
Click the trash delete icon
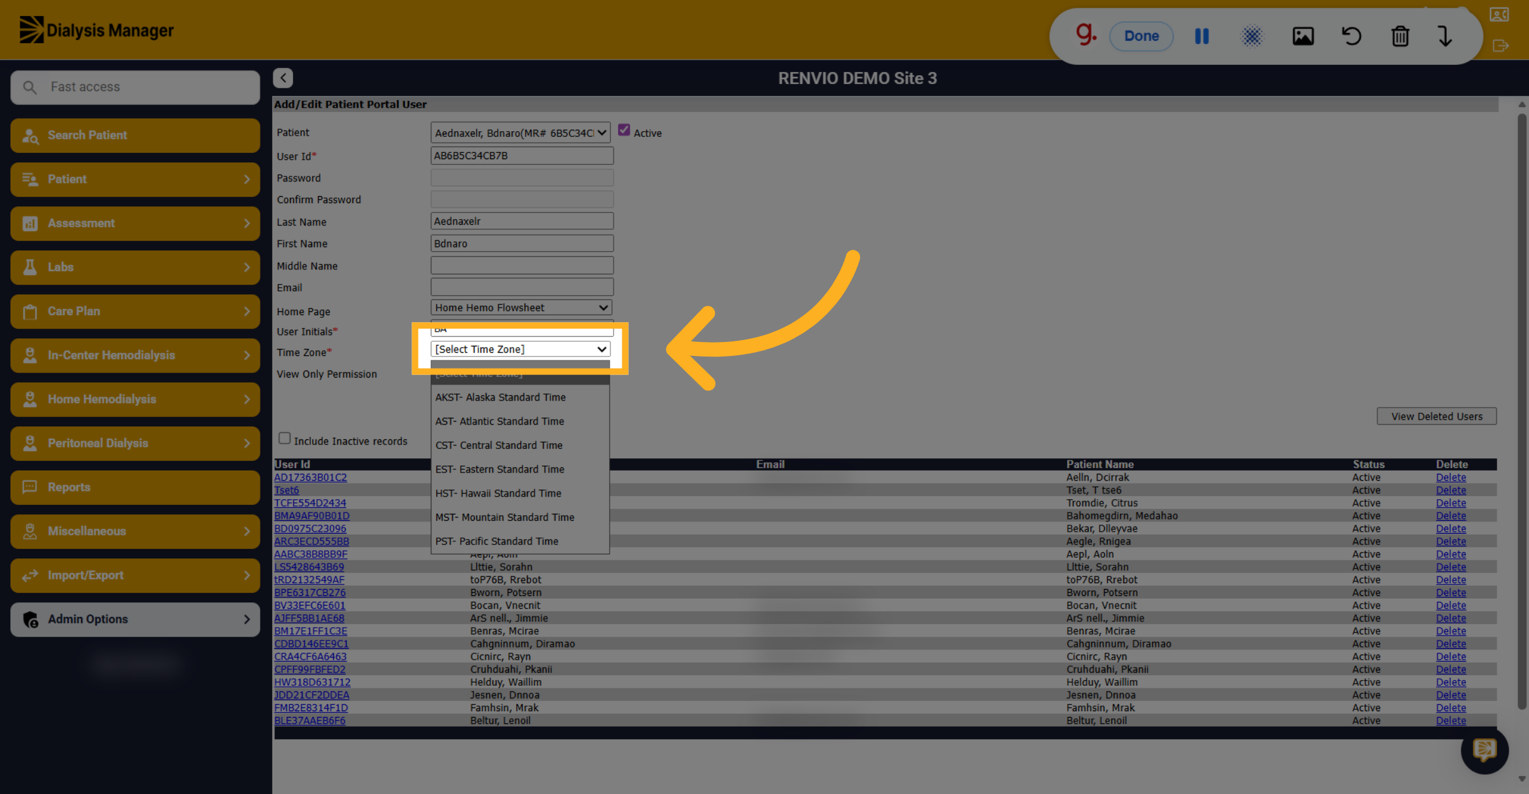(1400, 36)
